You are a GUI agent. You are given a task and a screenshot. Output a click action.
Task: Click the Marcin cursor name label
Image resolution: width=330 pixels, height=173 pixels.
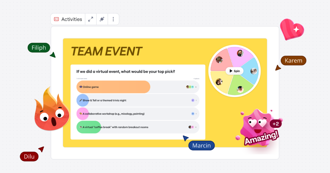point(201,146)
